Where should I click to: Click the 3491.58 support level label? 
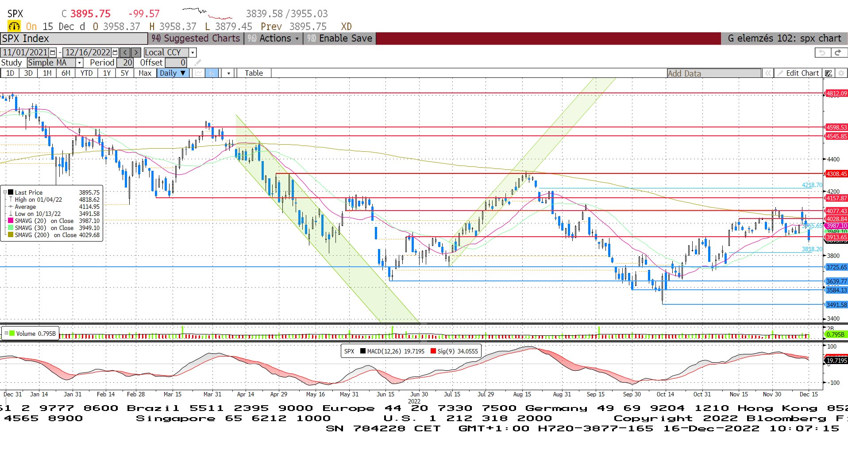tap(836, 305)
